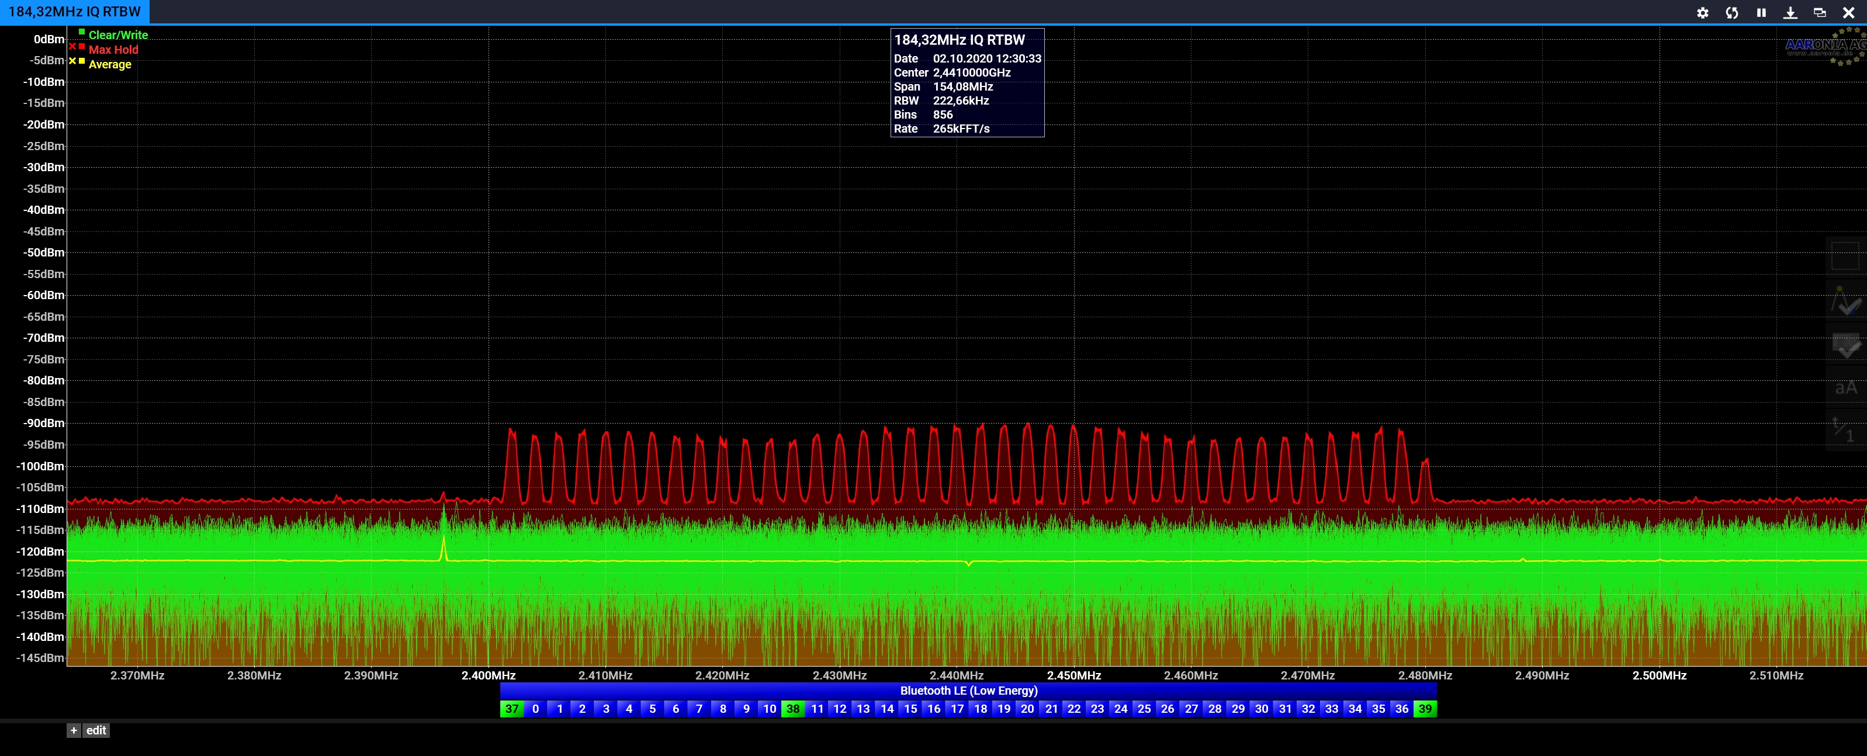Click the aA font size icon
Screen dimensions: 1867x756
coord(1845,388)
